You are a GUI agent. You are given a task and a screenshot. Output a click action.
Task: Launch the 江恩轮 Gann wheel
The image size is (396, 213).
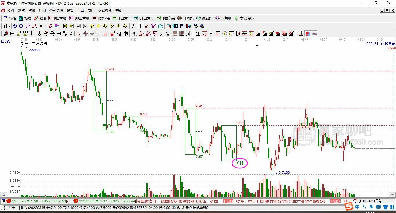tap(186, 18)
